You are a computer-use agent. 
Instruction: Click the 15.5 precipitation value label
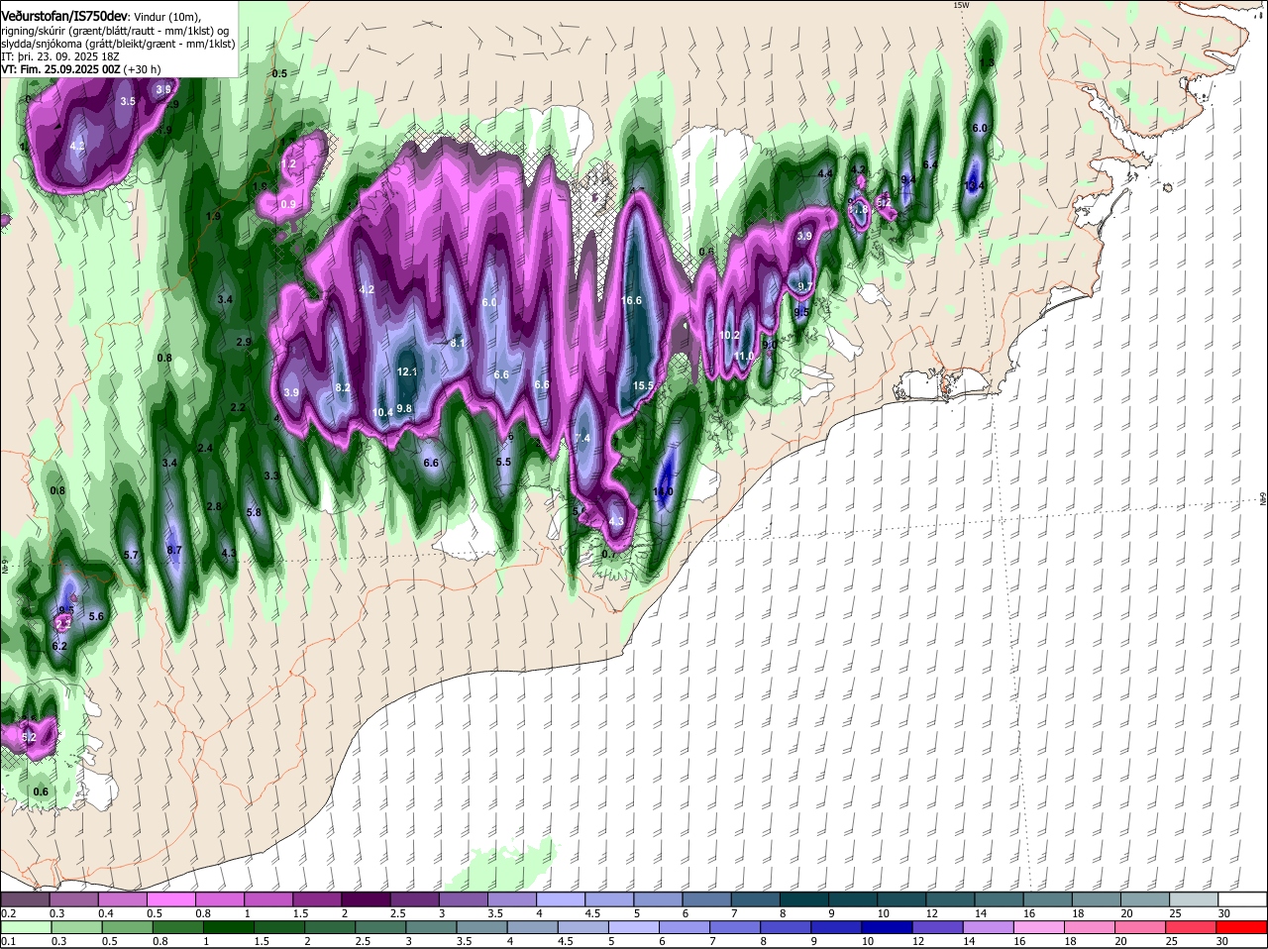pos(643,385)
